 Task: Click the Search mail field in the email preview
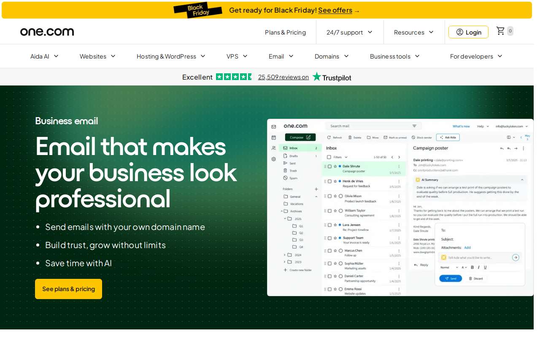pos(373,126)
